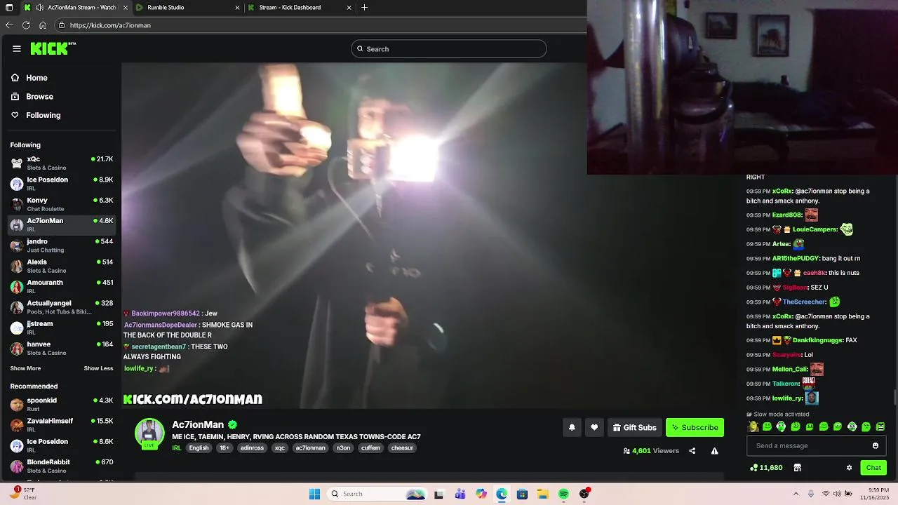Click the report warning icon
Screen dimensions: 898x505
click(x=714, y=451)
